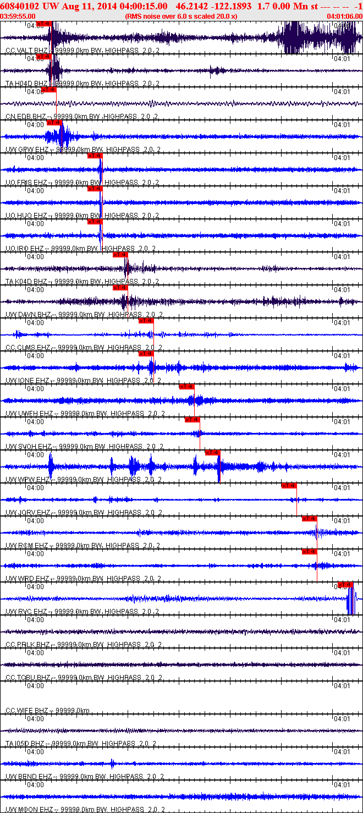Screen dimensions: 363x813
Task: Click the arrival pick flag on UW.IONE trace
Action: pos(146,354)
